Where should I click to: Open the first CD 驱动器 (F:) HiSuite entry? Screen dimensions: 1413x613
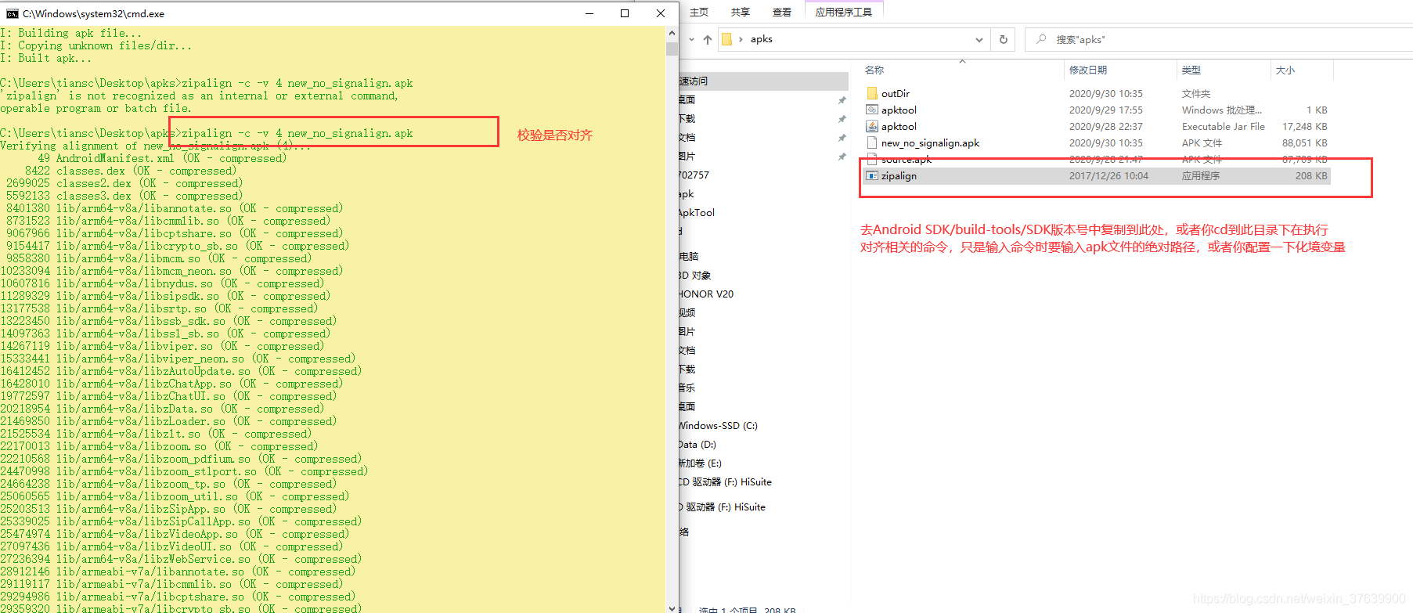pyautogui.click(x=726, y=482)
